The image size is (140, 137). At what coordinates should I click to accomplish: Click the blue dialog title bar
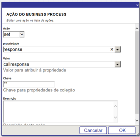coord(69,5)
